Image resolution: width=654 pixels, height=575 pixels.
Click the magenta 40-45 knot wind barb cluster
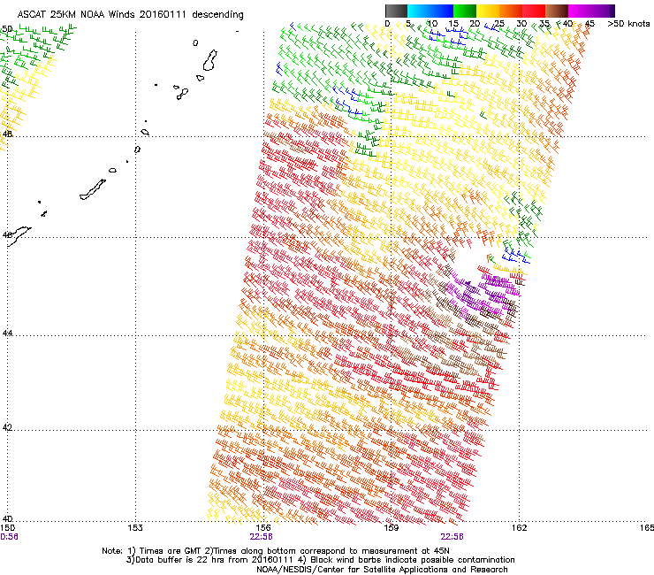[483, 292]
